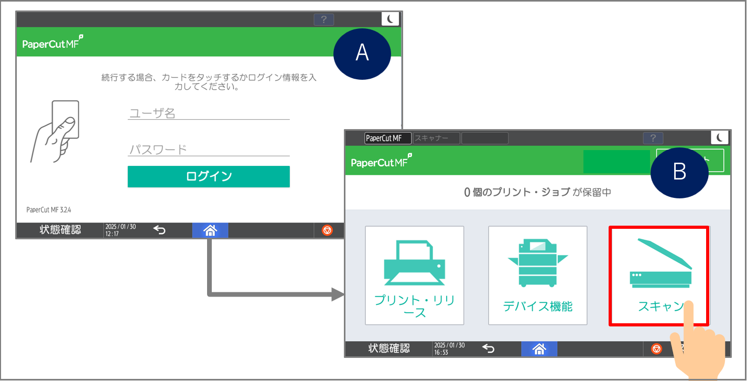This screenshot has height=381, width=747.
Task: Tap 状態確認 in screen A
Action: [x=60, y=230]
